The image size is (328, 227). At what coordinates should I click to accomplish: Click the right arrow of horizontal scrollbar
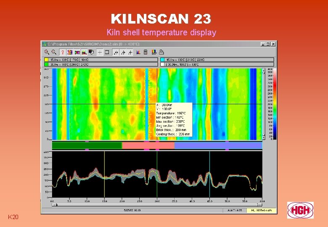260,205
